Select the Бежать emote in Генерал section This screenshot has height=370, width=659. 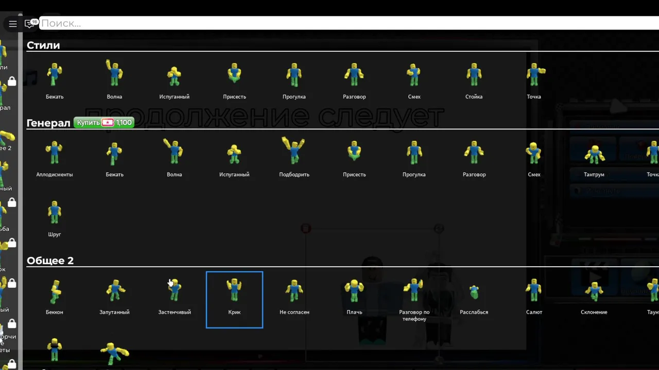click(x=114, y=157)
